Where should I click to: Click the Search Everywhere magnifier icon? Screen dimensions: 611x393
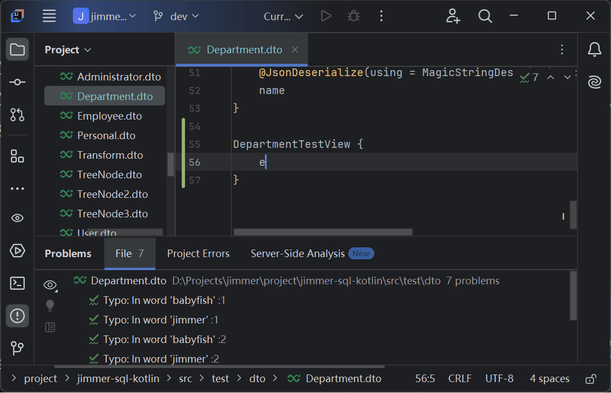(x=485, y=16)
